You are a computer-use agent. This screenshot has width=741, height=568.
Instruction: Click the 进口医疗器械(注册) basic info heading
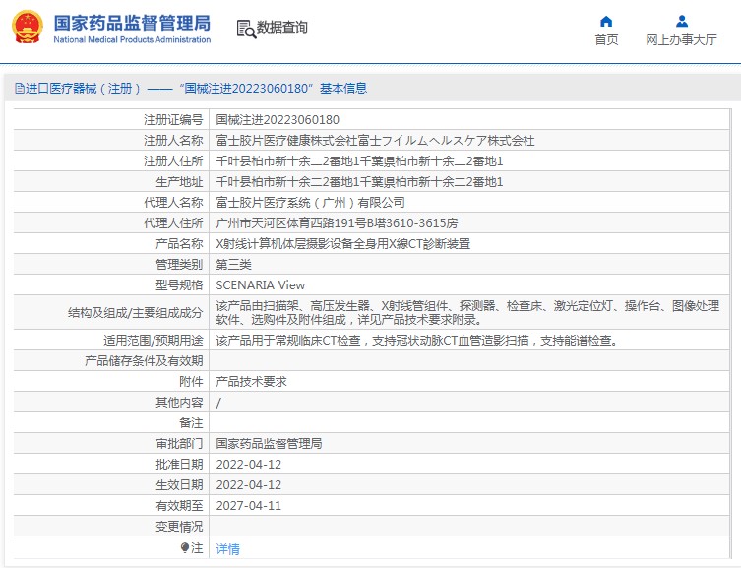tap(191, 89)
